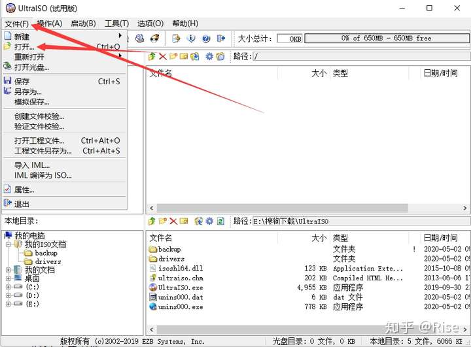Click red X delete icon in local toolbar
Viewport: 471px width, 347px height.
click(173, 222)
